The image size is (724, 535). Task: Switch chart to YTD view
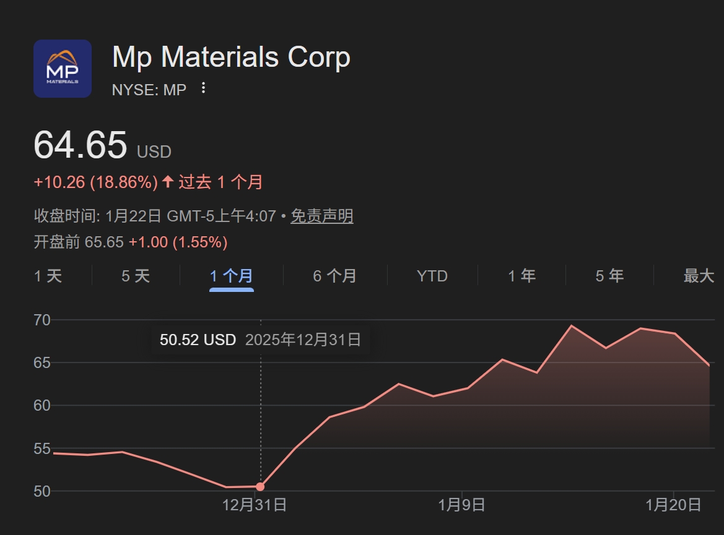click(x=432, y=276)
